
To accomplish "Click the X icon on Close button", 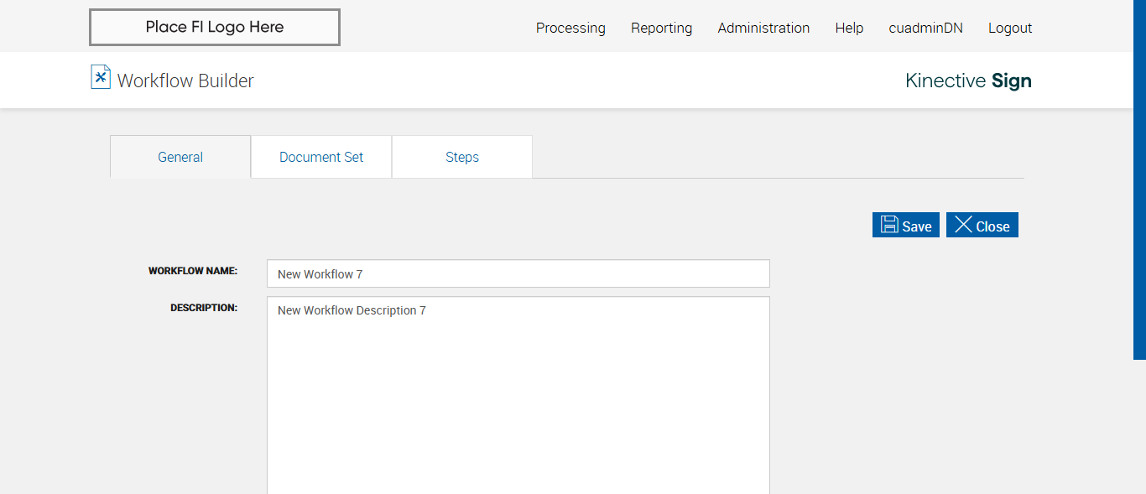I will 963,225.
